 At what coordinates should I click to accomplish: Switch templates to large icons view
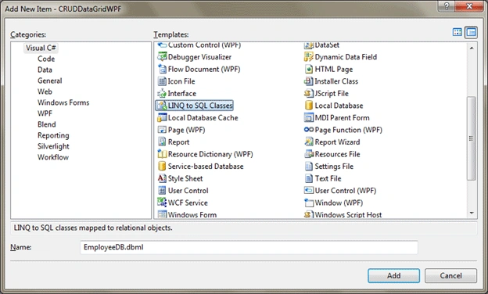click(x=457, y=32)
